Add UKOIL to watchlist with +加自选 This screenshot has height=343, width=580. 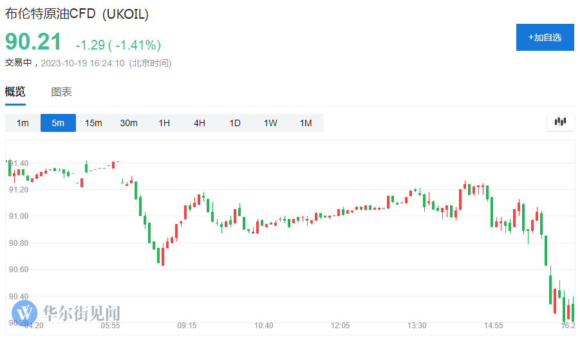[545, 37]
